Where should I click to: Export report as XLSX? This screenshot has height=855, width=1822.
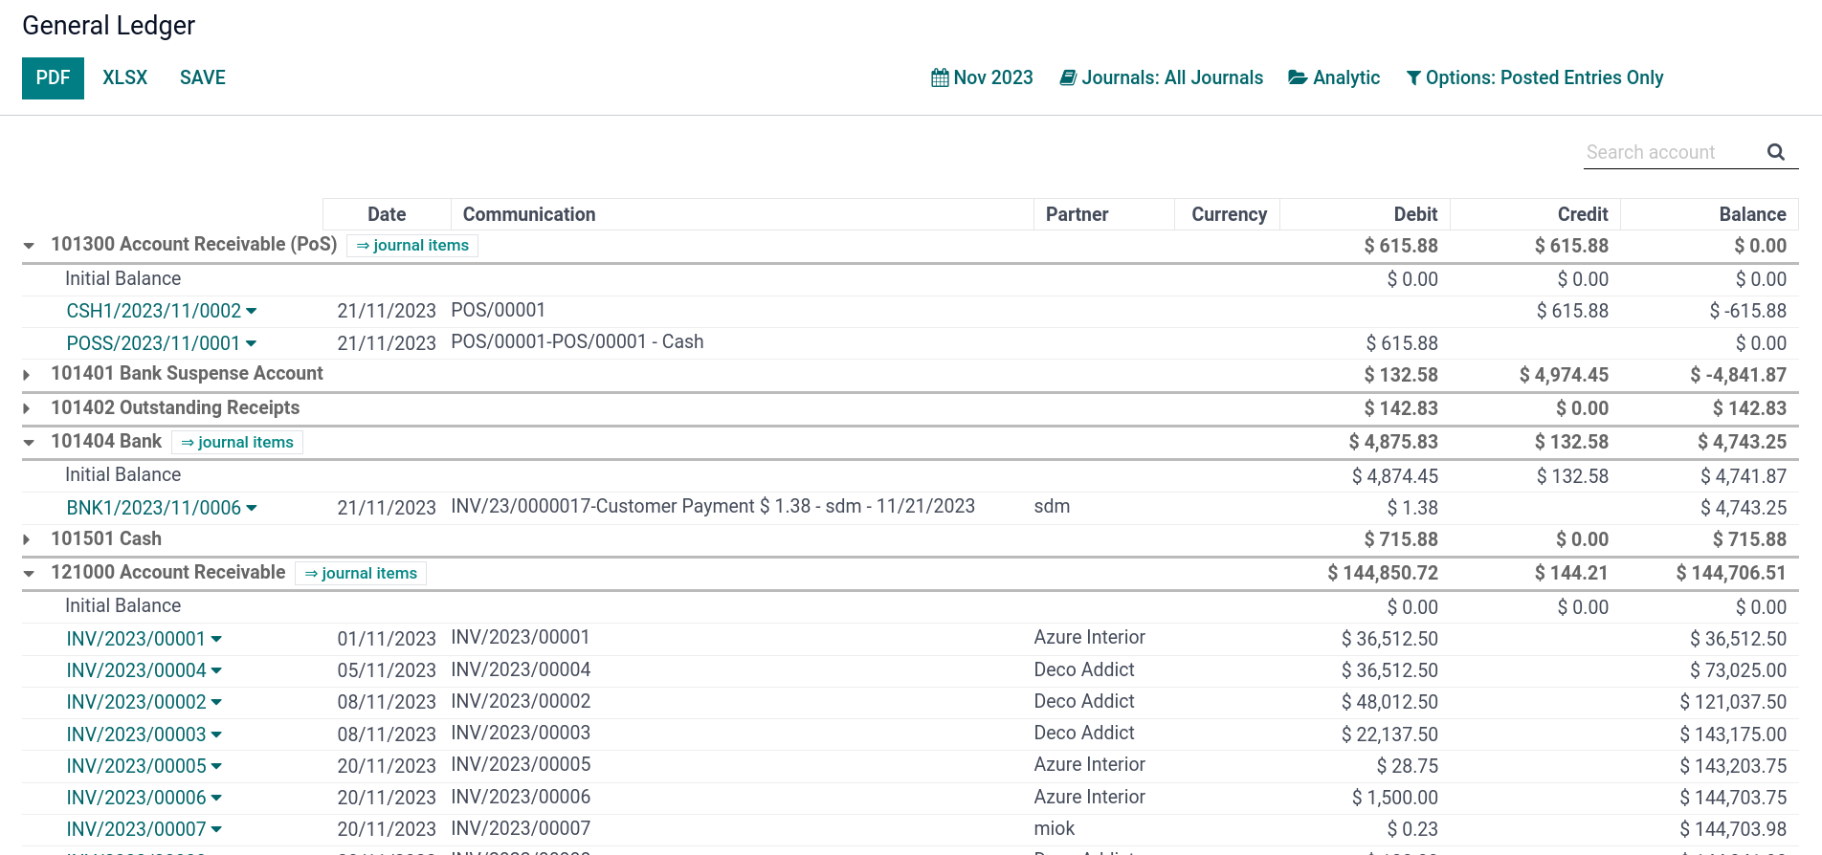125,78
